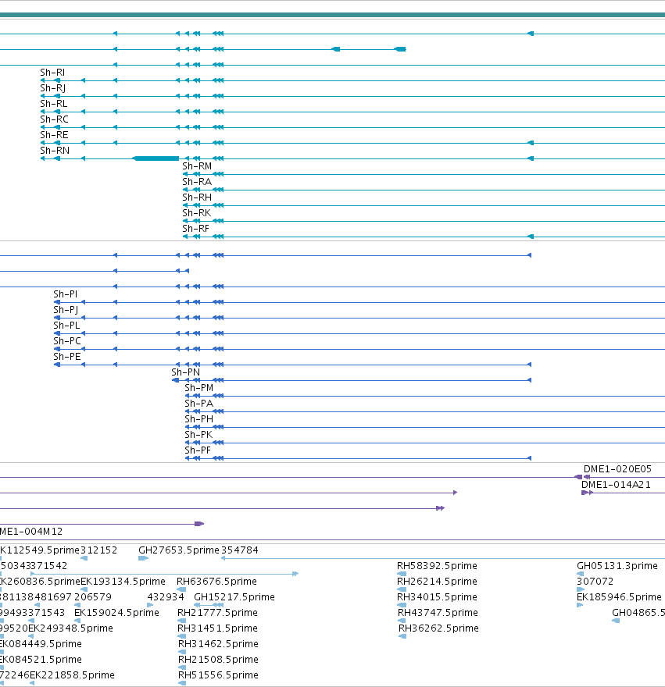Click the RH34015.5prime EST label
Screen dimensions: 665x687
437,597
